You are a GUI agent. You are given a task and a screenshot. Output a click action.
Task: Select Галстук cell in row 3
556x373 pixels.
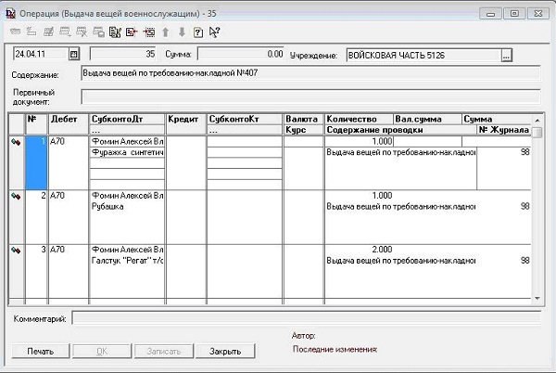[x=127, y=261]
